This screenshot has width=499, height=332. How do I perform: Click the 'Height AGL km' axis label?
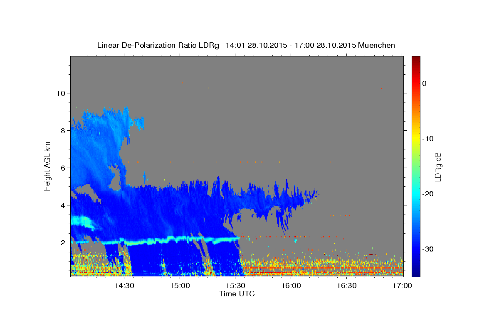pyautogui.click(x=47, y=166)
